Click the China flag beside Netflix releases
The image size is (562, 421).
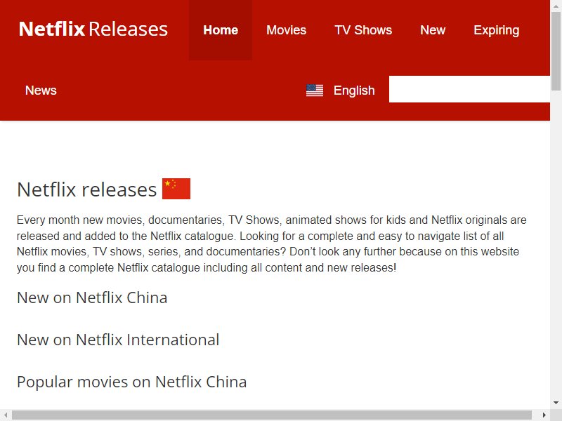click(x=176, y=189)
